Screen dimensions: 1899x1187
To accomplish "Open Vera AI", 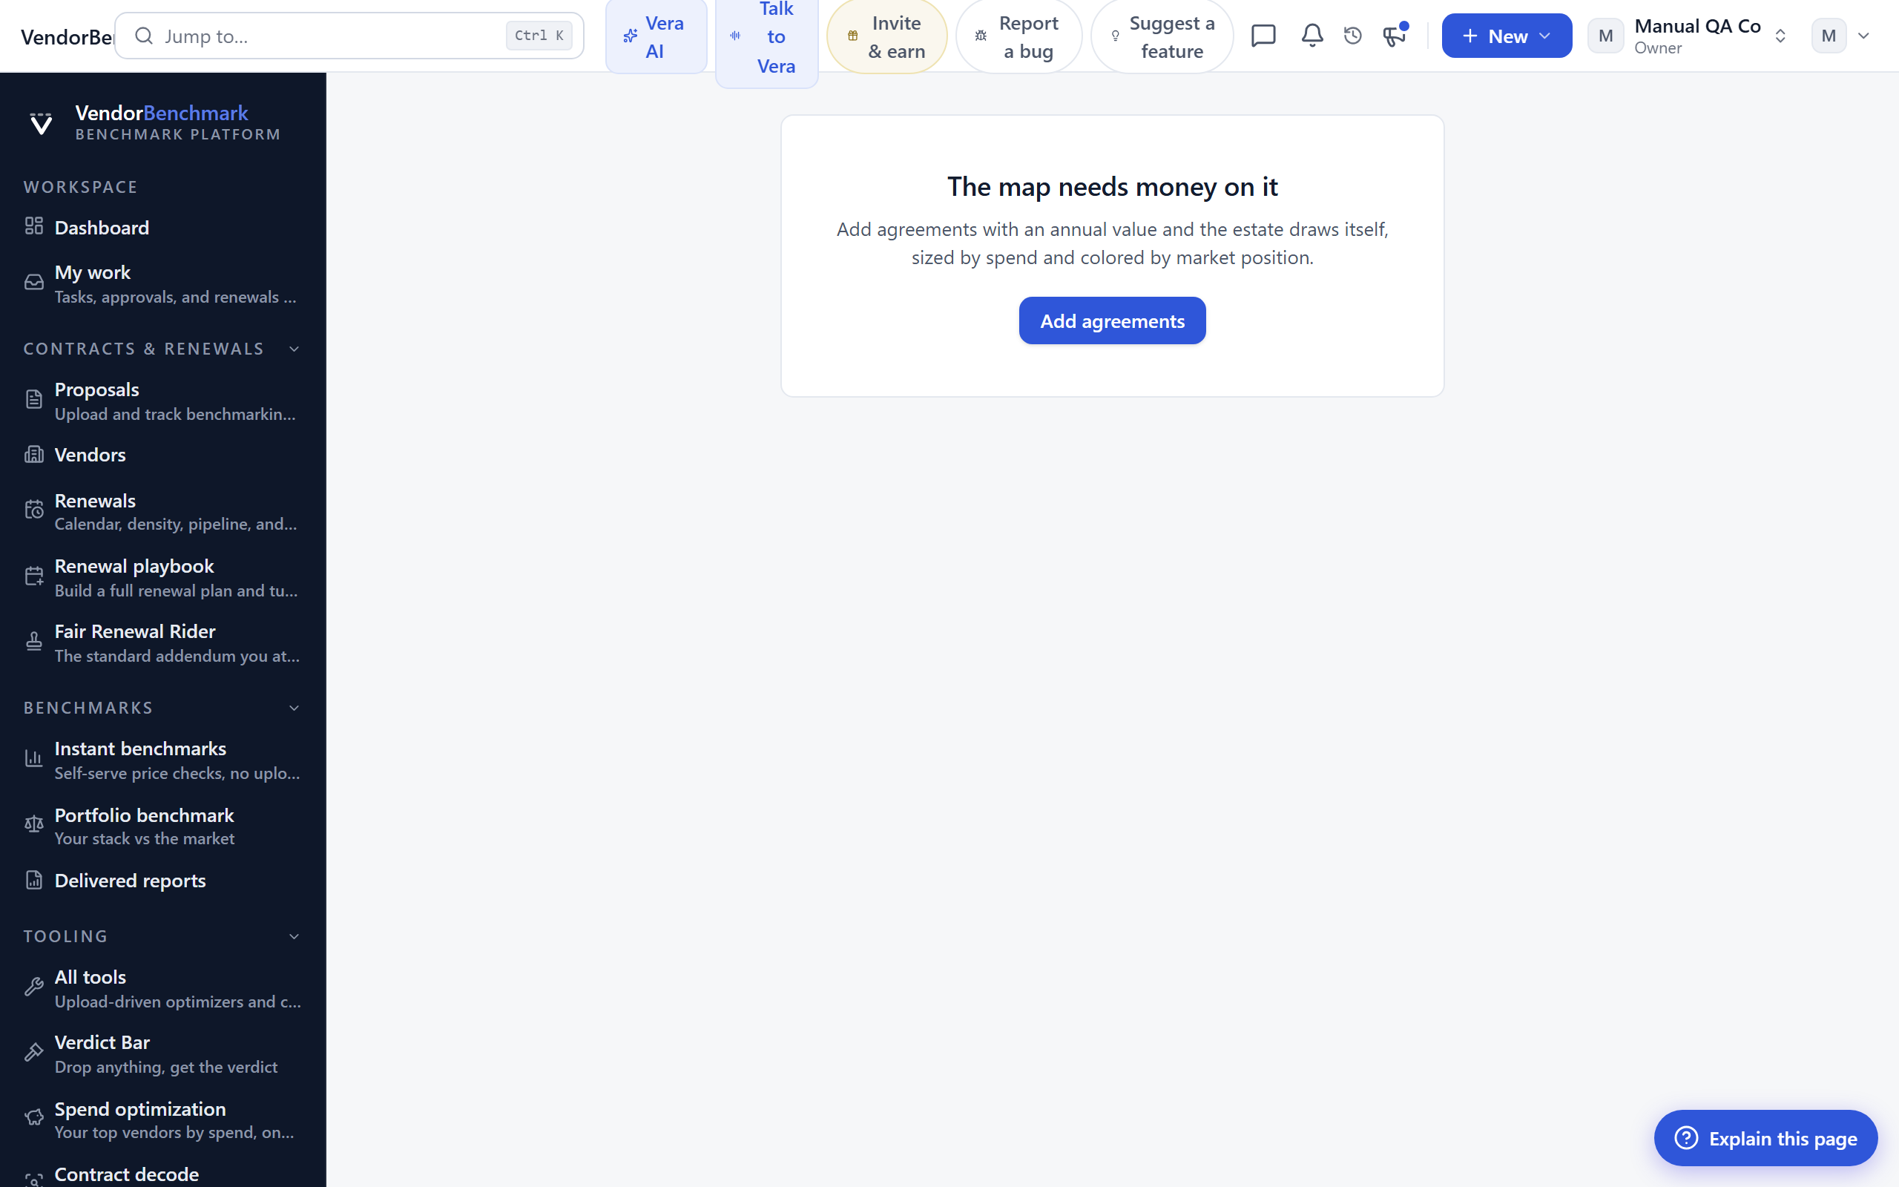I will 656,36.
